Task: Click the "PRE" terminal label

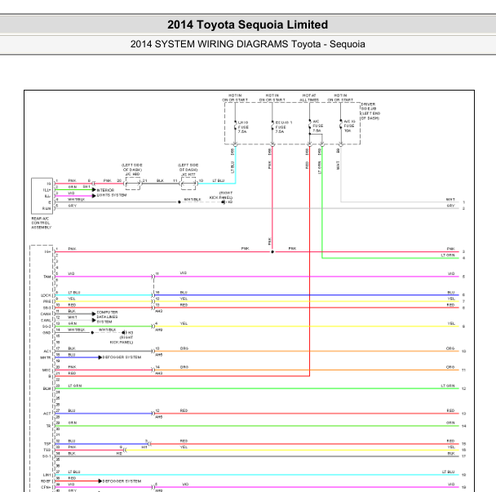Action: click(47, 302)
